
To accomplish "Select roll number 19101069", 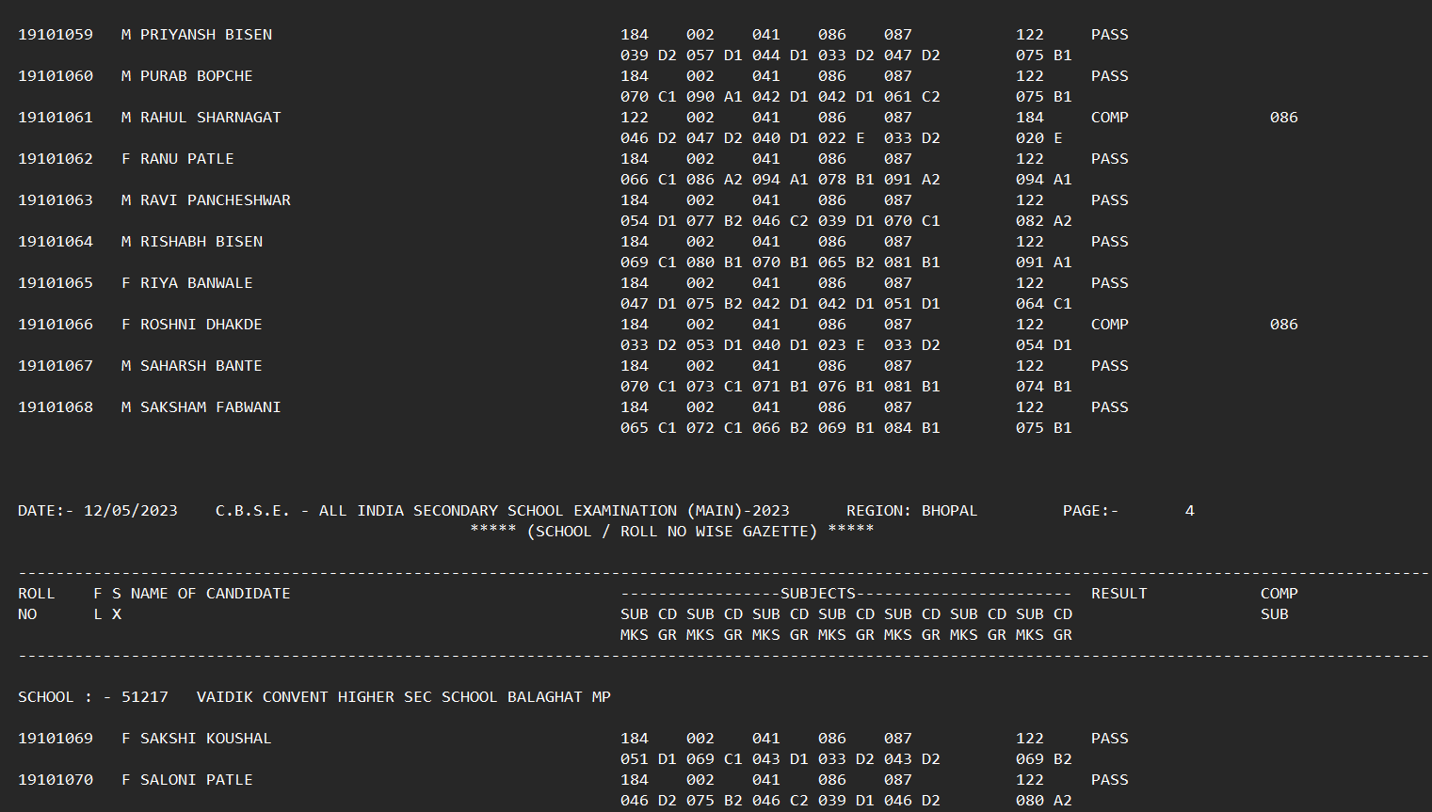I will (x=56, y=739).
